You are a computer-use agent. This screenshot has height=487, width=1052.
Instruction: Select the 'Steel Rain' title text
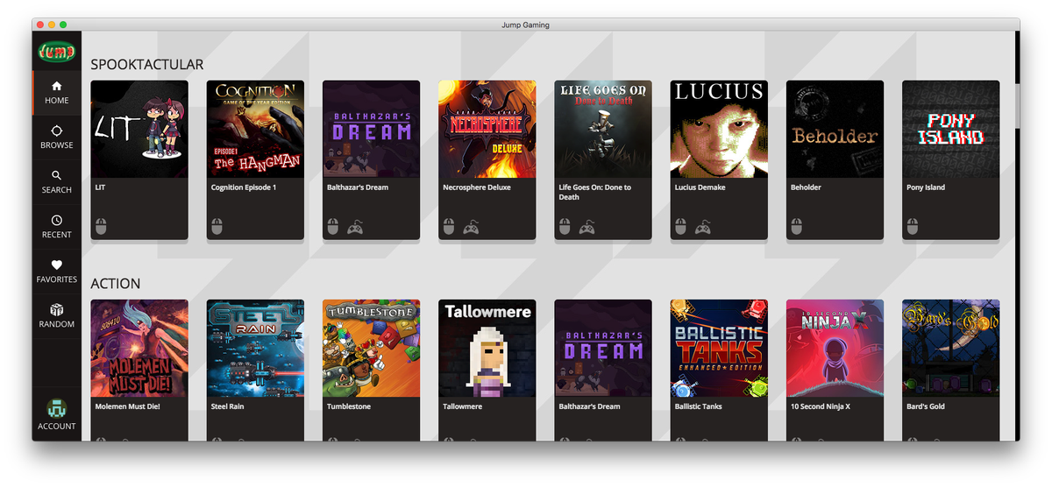[230, 406]
